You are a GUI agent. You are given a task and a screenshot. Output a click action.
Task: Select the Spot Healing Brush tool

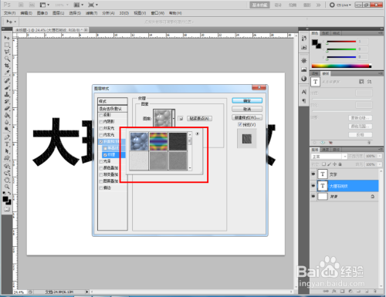pyautogui.click(x=7, y=80)
